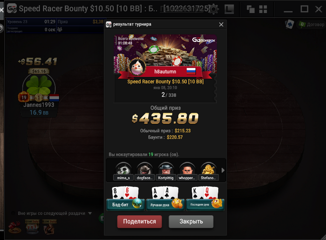The height and width of the screenshot is (240, 326).
Task: Open the Договор deal button
Action: (x=311, y=25)
